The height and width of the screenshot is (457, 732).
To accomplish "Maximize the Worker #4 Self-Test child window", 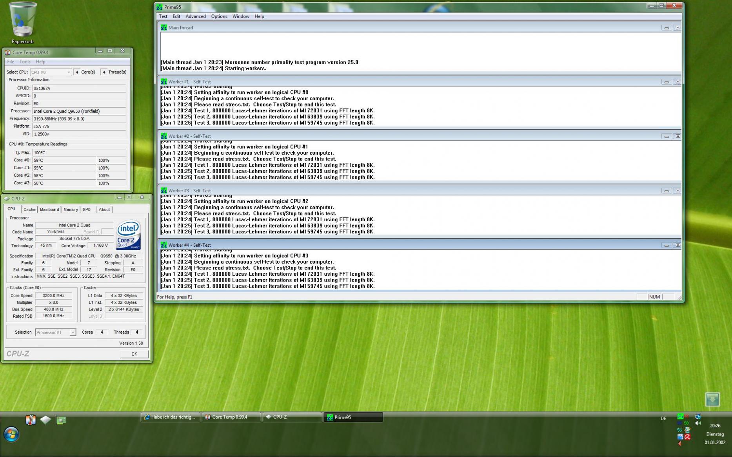I will [x=678, y=245].
